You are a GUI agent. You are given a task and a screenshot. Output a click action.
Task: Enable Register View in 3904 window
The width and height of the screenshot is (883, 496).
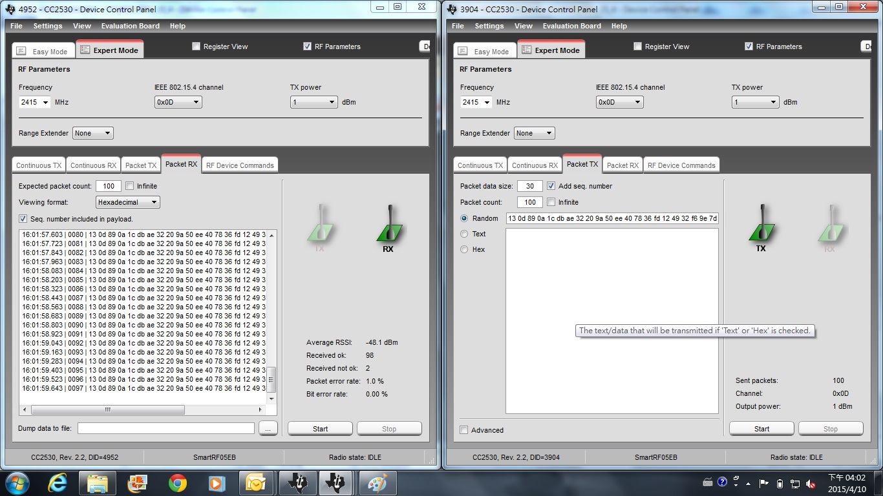point(638,46)
